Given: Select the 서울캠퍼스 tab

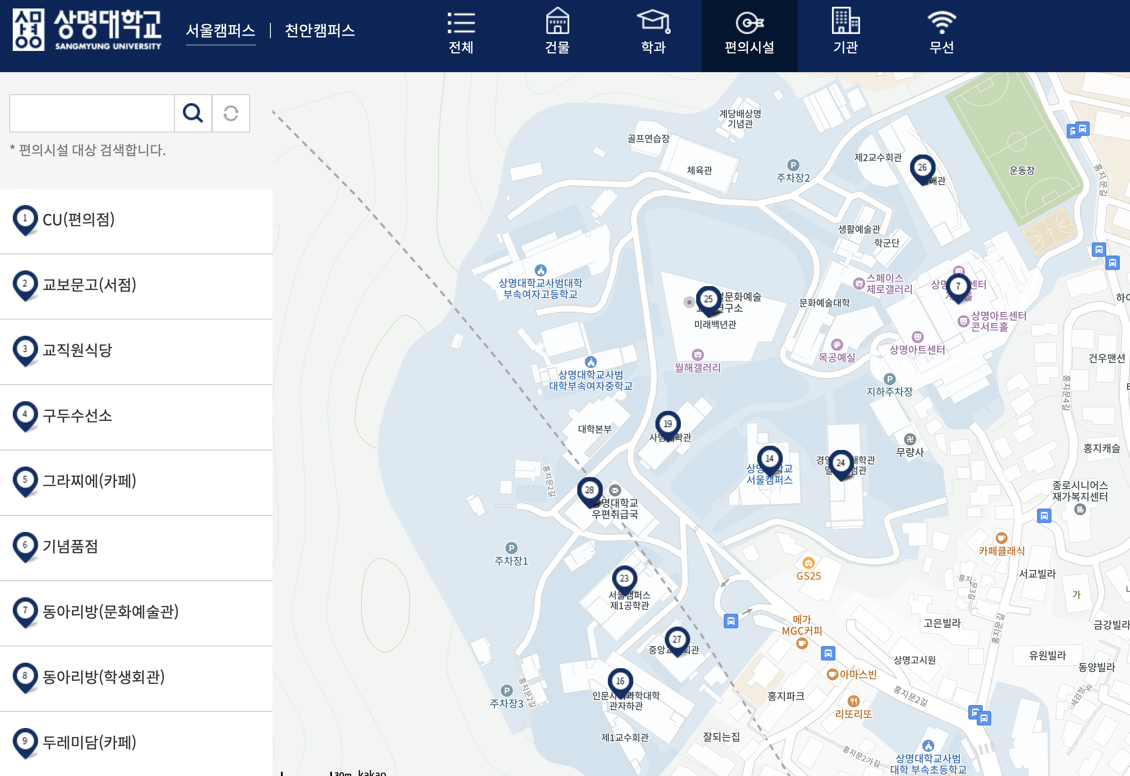Looking at the screenshot, I should tap(221, 31).
